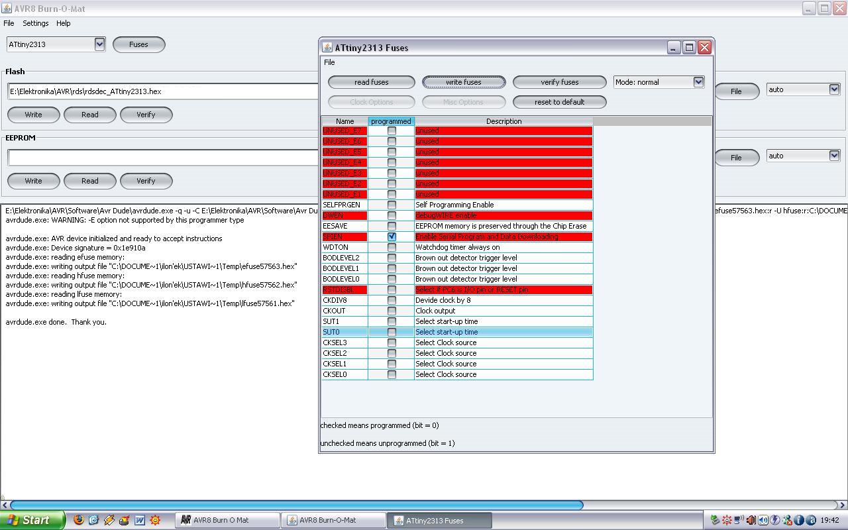Check the CKSEL3 fuse checkbox
Viewport: 848px width, 530px height.
point(392,343)
